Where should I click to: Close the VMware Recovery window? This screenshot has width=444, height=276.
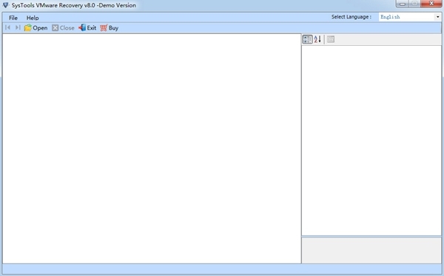(x=431, y=4)
